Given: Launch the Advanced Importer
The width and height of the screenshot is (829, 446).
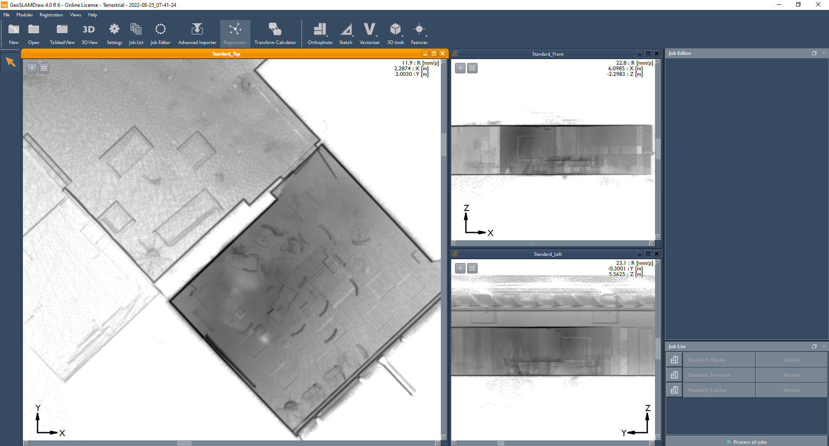Looking at the screenshot, I should point(197,33).
